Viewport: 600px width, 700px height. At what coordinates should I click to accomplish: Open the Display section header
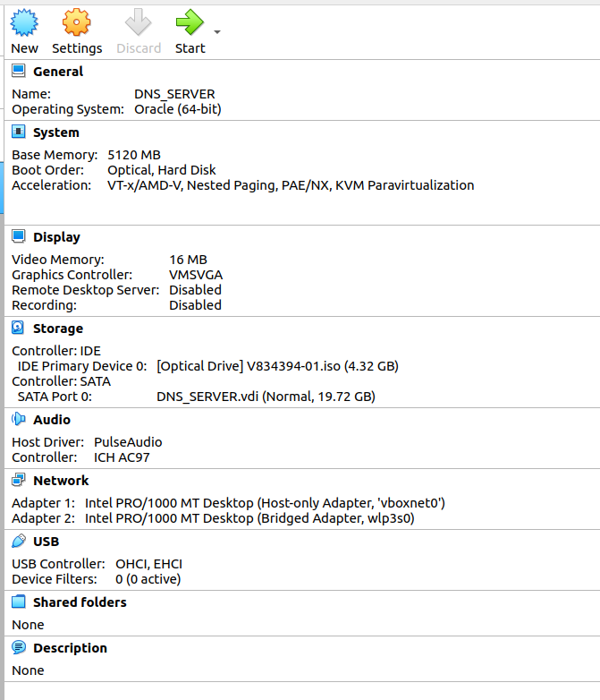tap(56, 237)
